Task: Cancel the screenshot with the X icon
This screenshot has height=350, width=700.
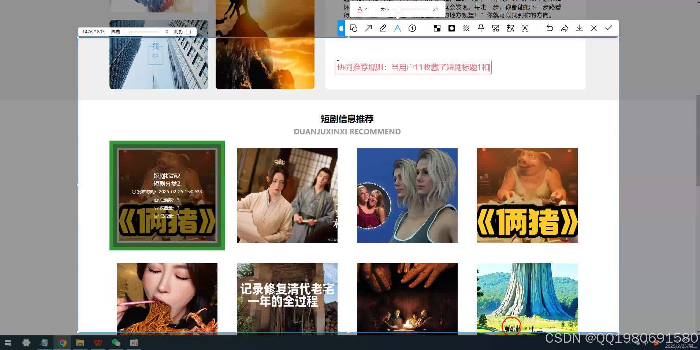Action: click(594, 28)
